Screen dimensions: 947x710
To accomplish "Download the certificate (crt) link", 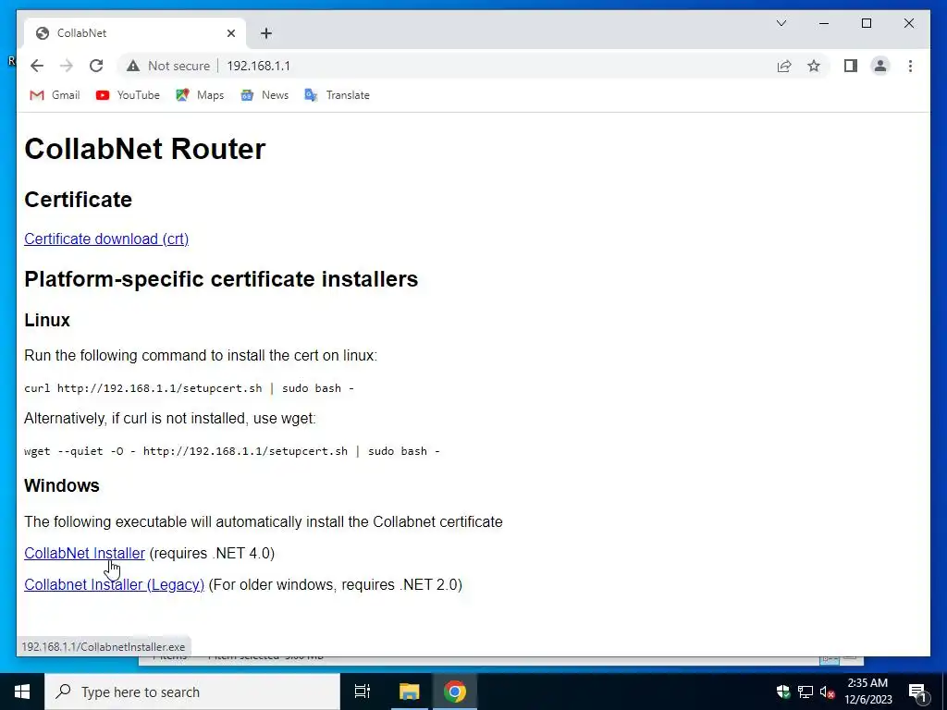I will tap(106, 239).
